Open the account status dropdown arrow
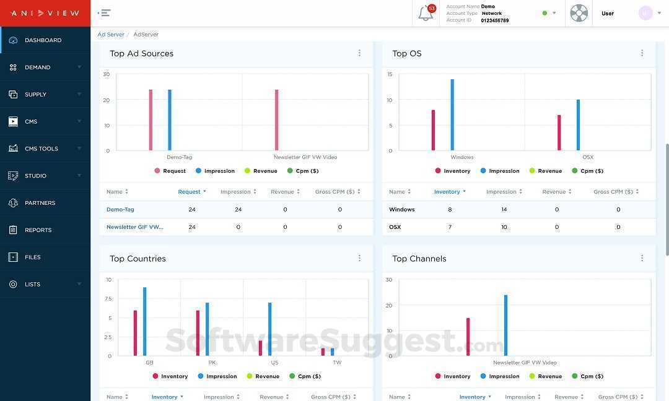The height and width of the screenshot is (401, 669). (x=554, y=13)
